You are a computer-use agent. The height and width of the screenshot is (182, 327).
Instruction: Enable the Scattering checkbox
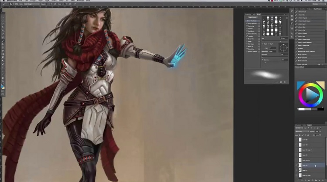pos(247,26)
